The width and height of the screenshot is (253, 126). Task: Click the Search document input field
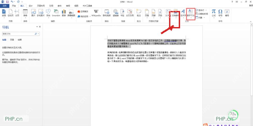click(x=18, y=34)
